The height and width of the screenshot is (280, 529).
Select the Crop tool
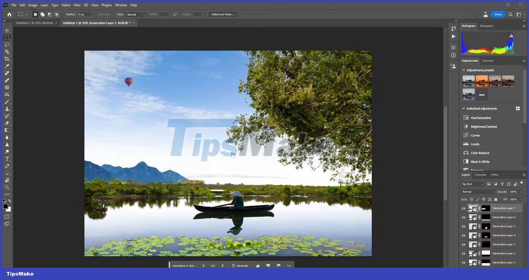(7, 59)
